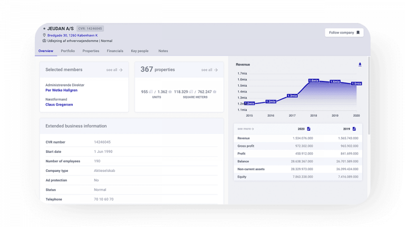Image resolution: width=405 pixels, height=227 pixels.
Task: Click the location pin icon by address
Action: click(x=44, y=35)
